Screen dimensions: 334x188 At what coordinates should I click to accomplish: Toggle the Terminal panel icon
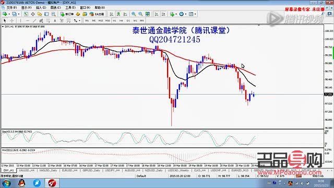46,14
